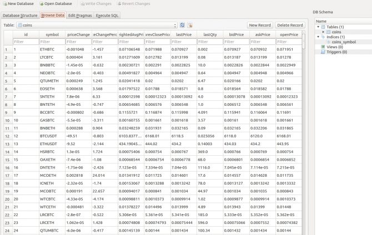Viewport: 372px width, 235px height.
Task: Collapse the Tables (1) tree node
Action: (317, 27)
